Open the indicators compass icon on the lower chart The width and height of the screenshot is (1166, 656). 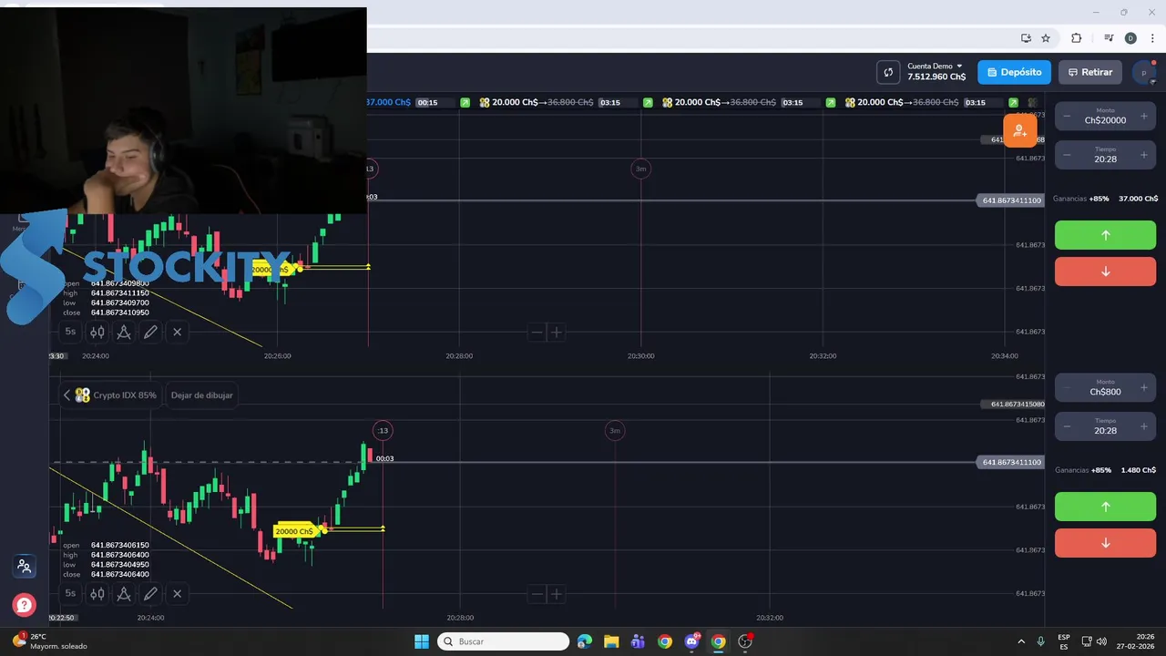pos(124,593)
